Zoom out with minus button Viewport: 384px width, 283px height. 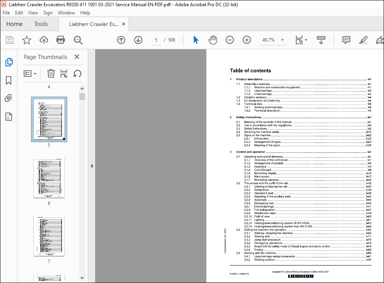tap(230, 40)
